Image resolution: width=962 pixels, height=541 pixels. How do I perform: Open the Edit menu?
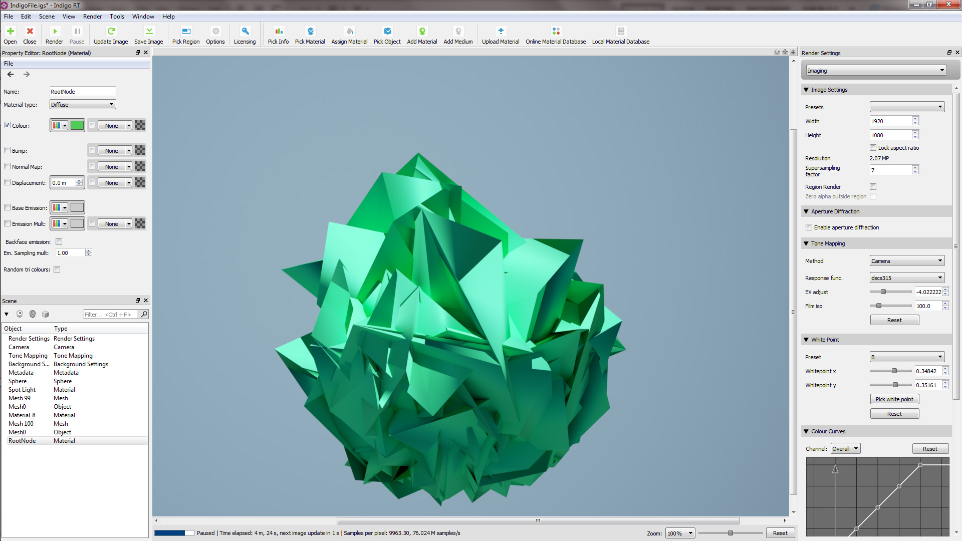click(x=26, y=17)
